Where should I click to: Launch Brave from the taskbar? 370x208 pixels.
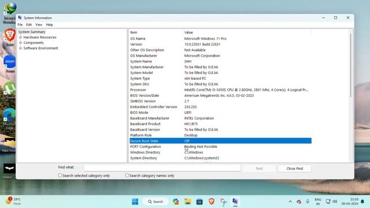[x=212, y=202]
